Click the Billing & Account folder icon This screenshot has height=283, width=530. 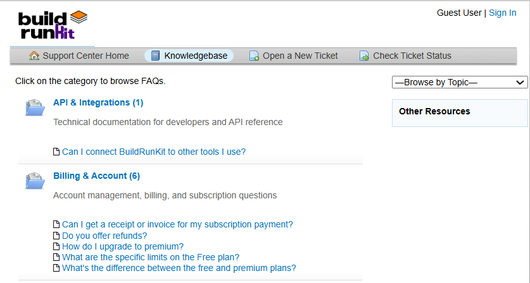[35, 181]
